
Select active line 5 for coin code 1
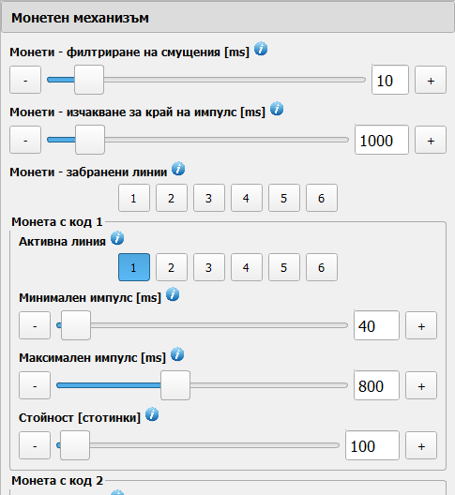[x=283, y=267]
